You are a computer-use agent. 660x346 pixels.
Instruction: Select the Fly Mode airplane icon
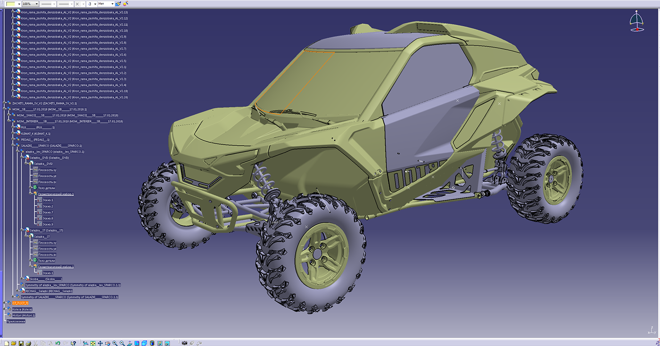click(85, 343)
